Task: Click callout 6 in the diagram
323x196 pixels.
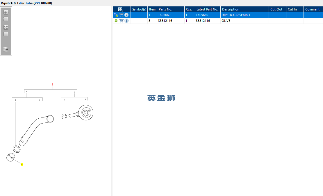Action: tap(39, 100)
